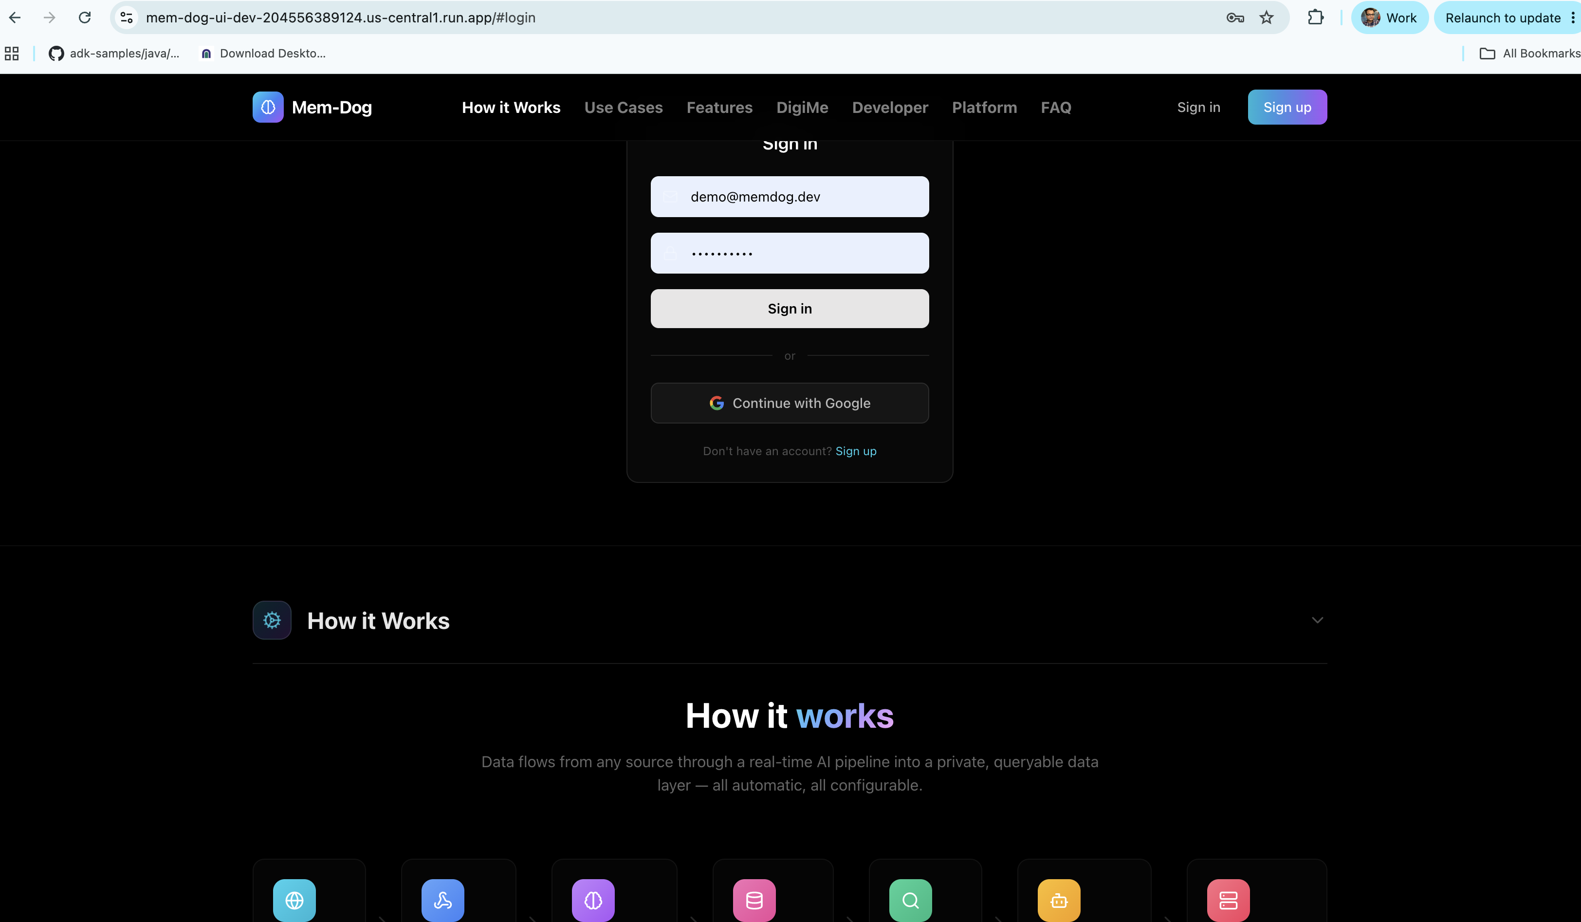Click the green search pipeline icon

tap(910, 900)
